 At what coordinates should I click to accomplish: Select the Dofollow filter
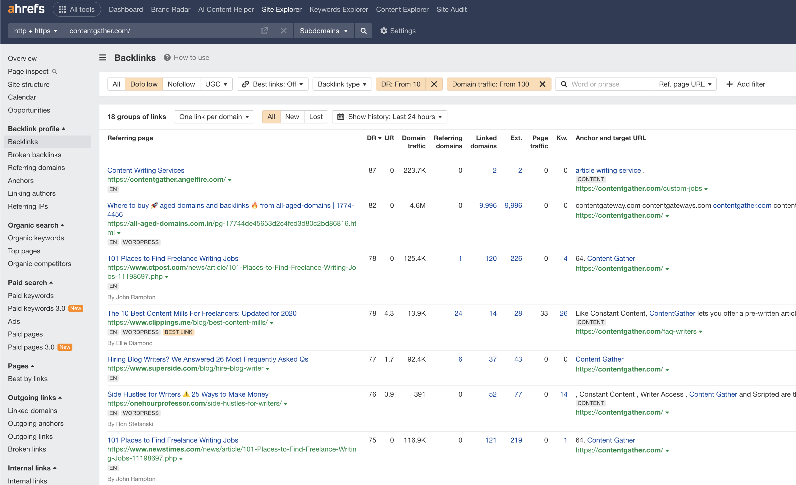coord(144,84)
